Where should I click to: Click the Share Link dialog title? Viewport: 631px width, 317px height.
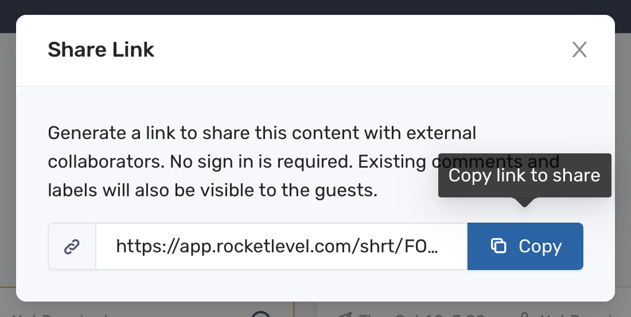(x=101, y=50)
